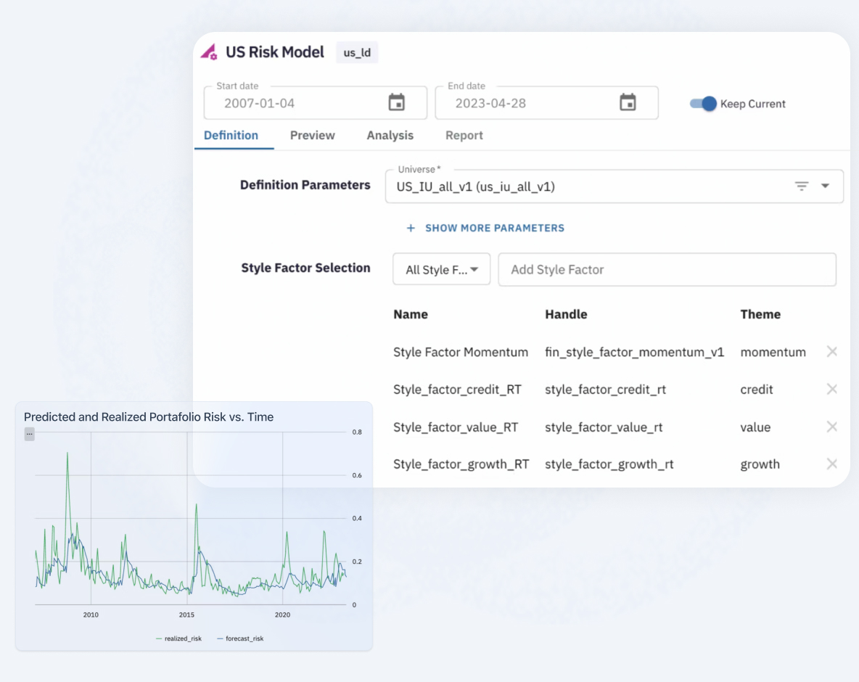Click the 2015 x-axis label on chart
The height and width of the screenshot is (682, 859).
tap(186, 615)
